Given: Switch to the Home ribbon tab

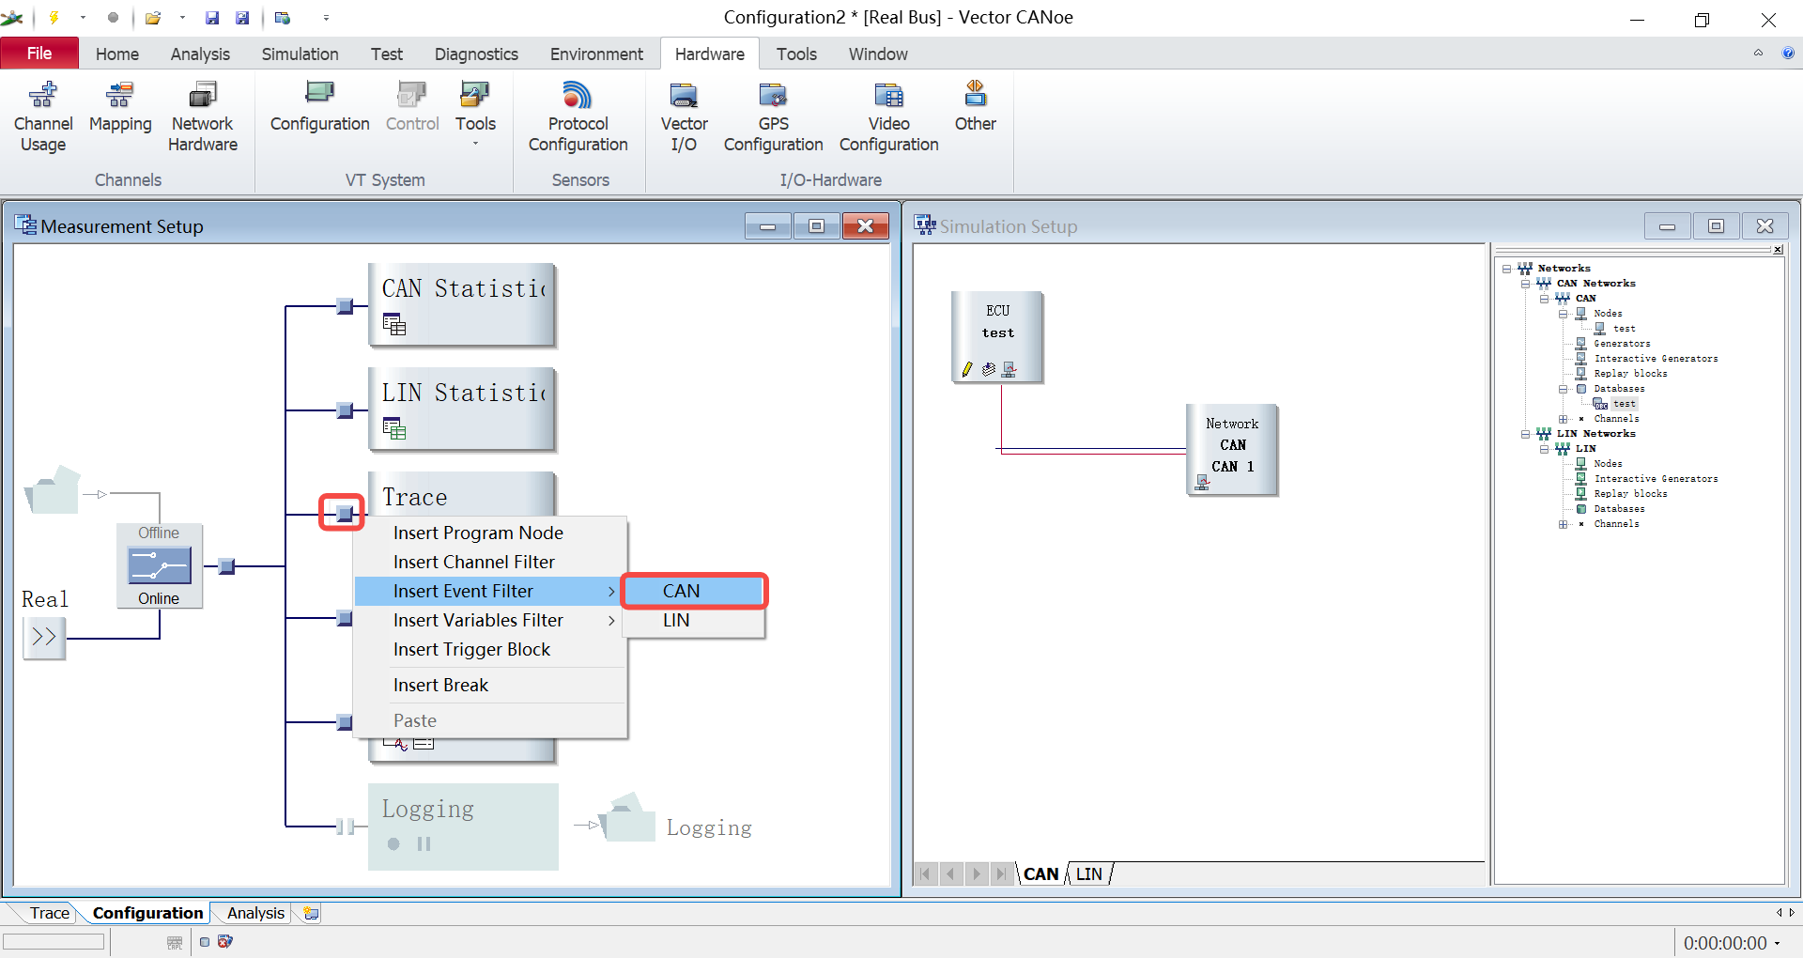Looking at the screenshot, I should 117,54.
